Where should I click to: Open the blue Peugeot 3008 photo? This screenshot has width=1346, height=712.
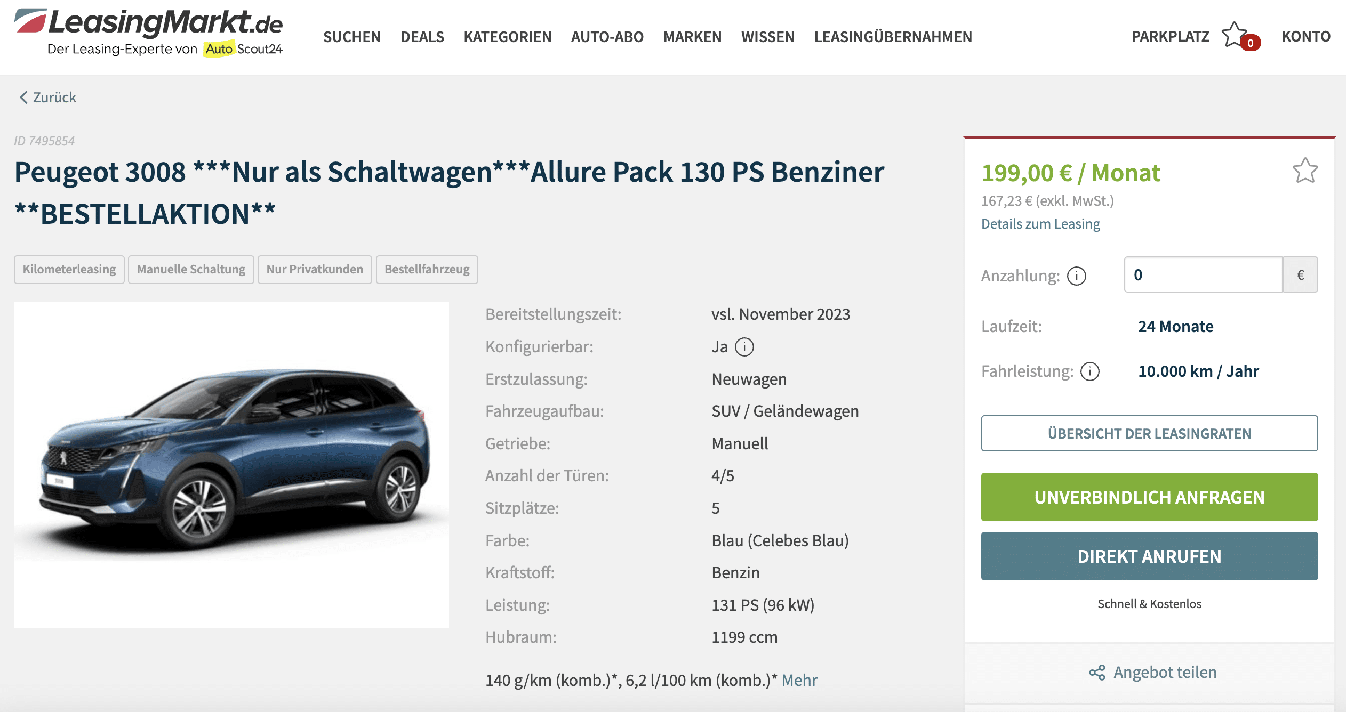[231, 465]
